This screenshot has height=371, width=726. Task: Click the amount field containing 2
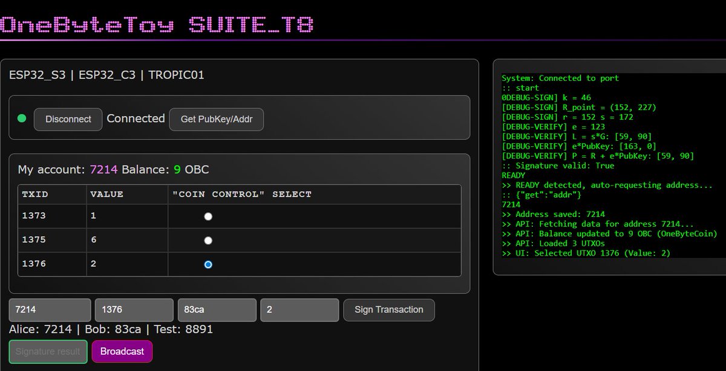[299, 309]
